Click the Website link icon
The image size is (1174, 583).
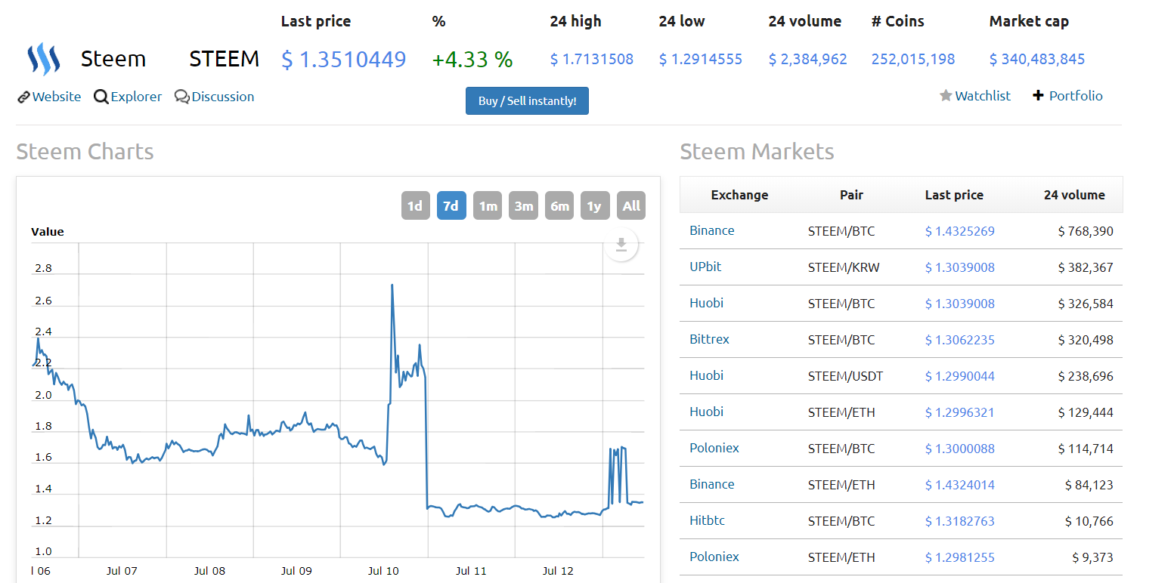click(23, 97)
